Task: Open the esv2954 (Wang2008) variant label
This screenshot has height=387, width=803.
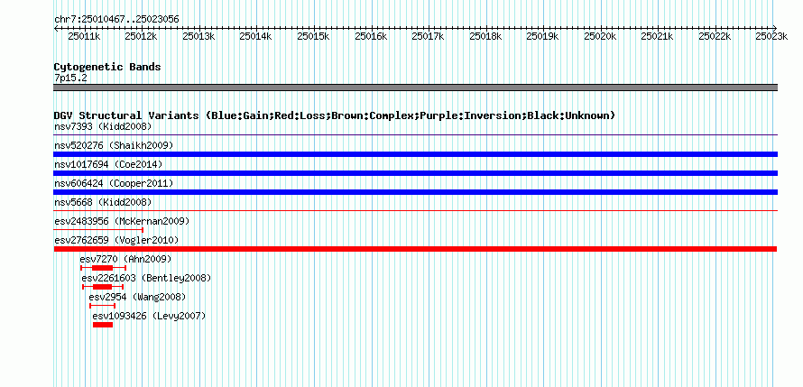Action: click(137, 297)
